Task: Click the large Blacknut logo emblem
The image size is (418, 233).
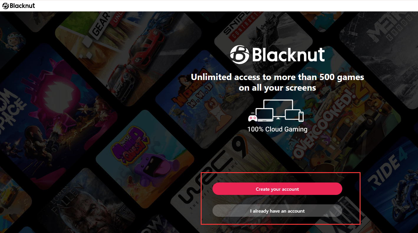Action: click(238, 55)
